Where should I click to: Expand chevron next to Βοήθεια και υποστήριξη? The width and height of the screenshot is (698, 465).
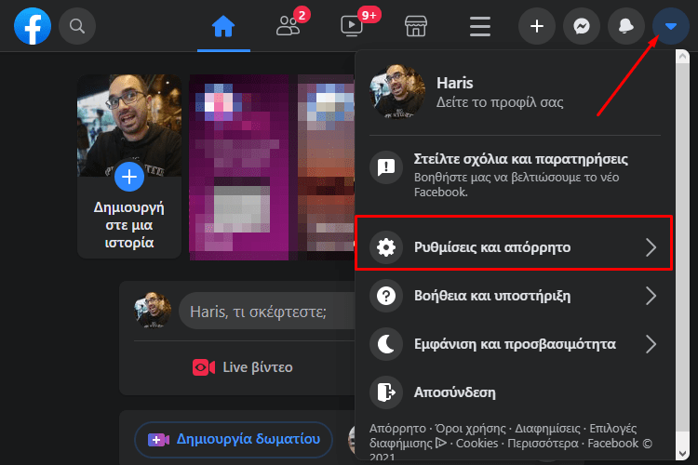[x=651, y=296]
